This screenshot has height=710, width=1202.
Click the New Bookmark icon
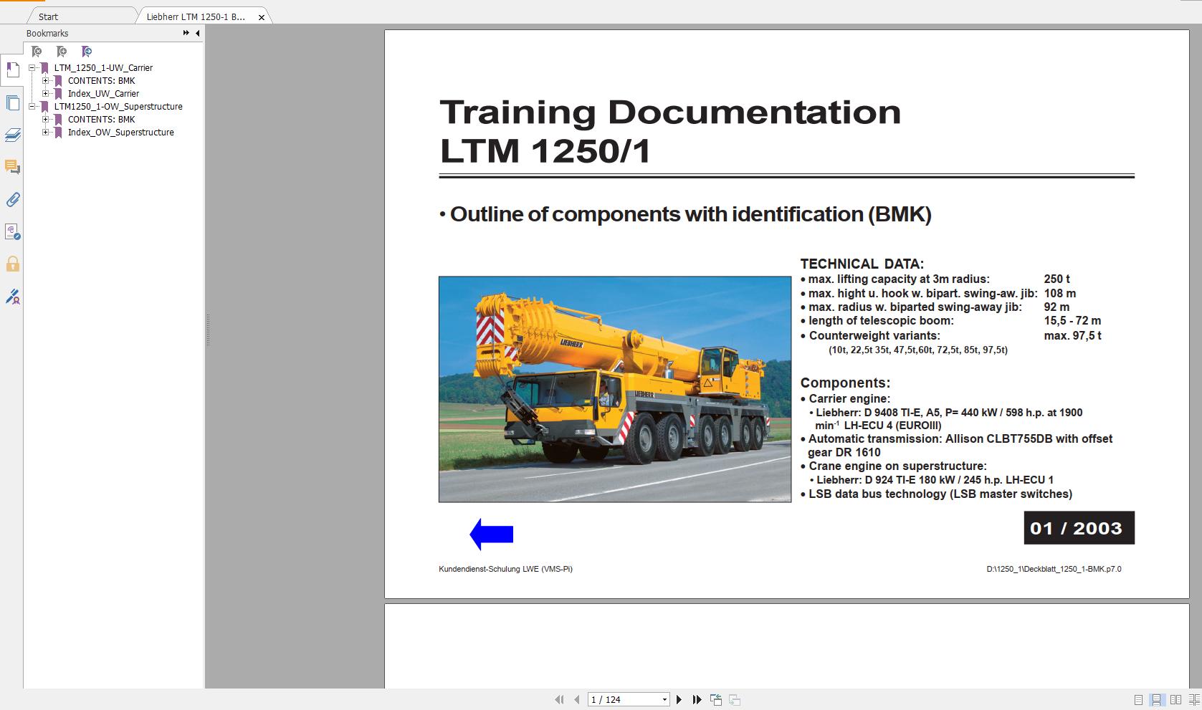62,52
